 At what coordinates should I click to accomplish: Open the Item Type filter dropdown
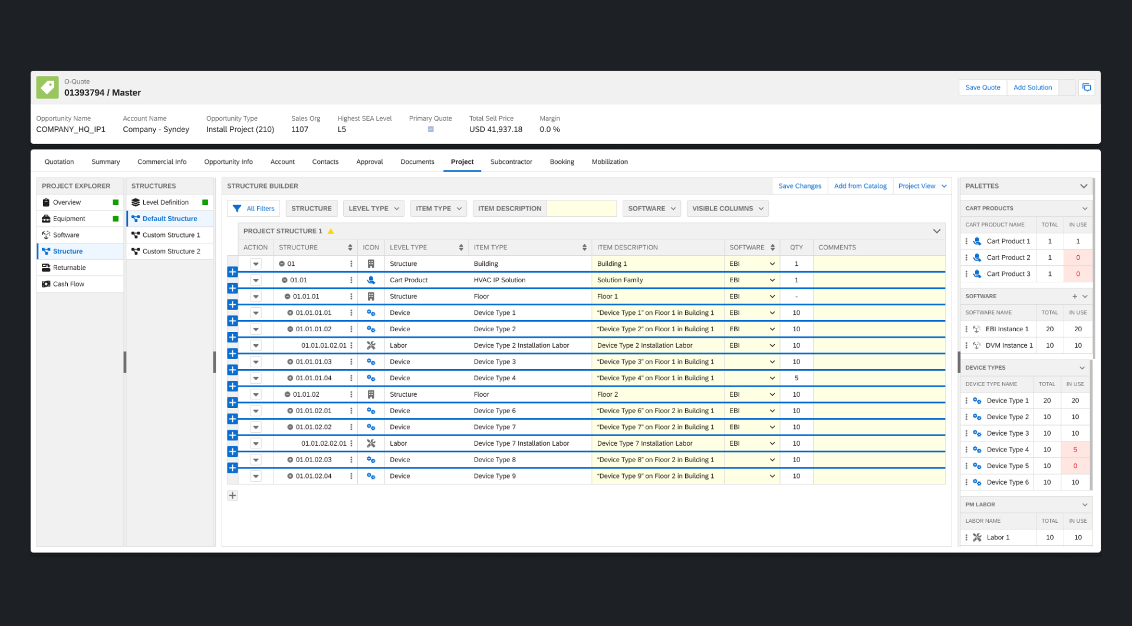(439, 209)
